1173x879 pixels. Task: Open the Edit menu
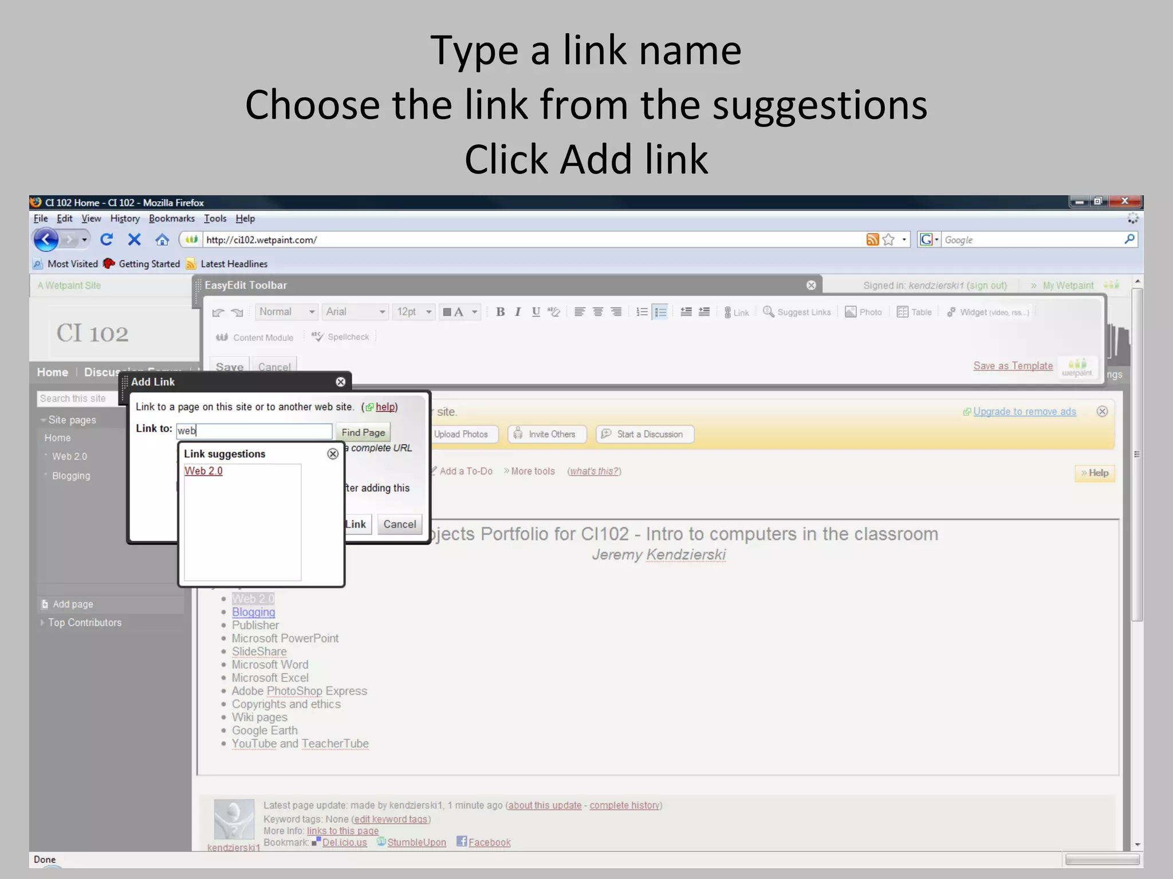click(65, 218)
